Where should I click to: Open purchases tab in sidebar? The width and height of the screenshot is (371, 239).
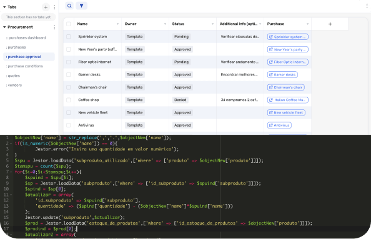(x=16, y=47)
